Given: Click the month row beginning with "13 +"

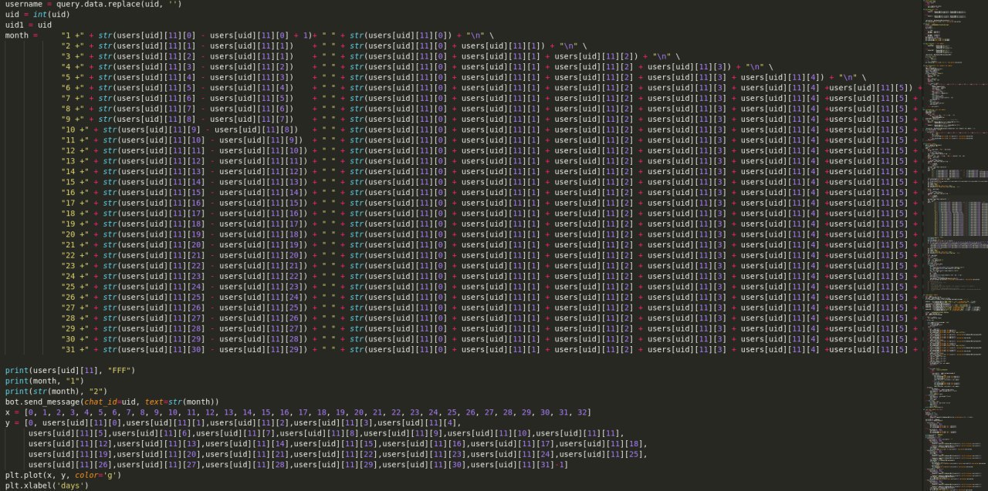Looking at the screenshot, I should click(490, 160).
